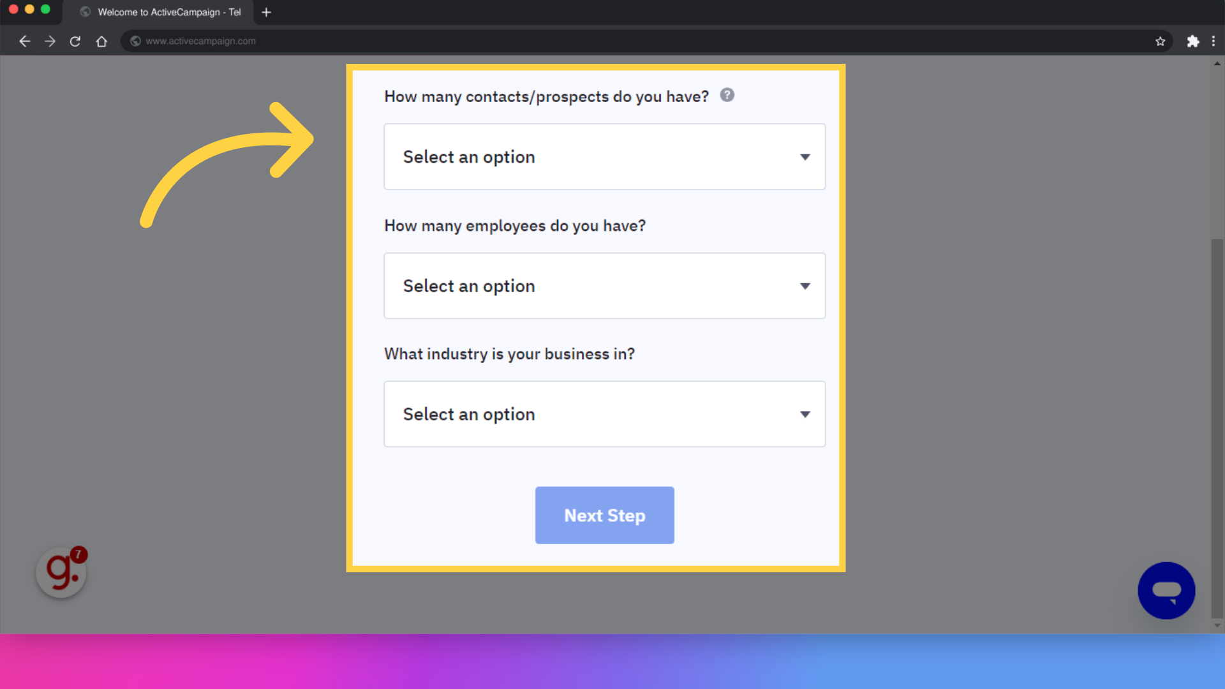Click the chat support bubble button
The width and height of the screenshot is (1225, 689).
(x=1166, y=589)
